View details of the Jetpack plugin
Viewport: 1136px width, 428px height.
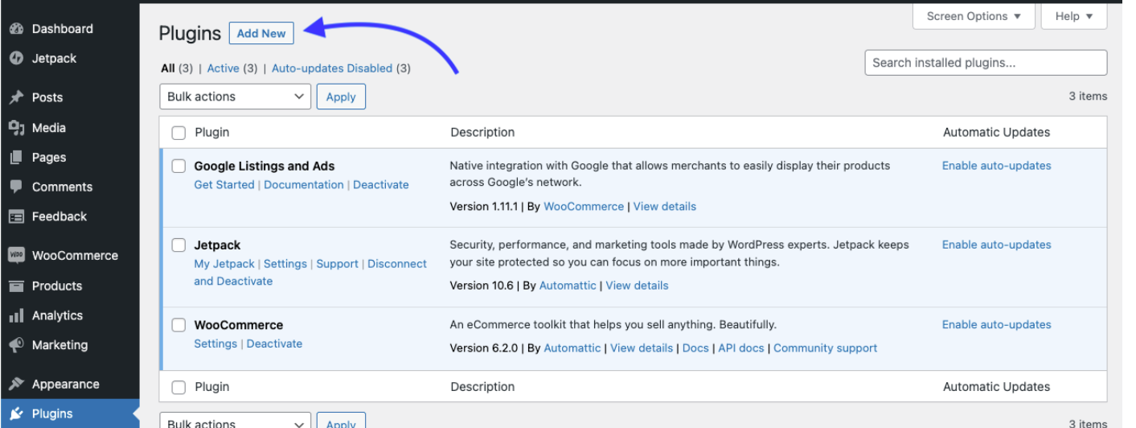coord(637,285)
